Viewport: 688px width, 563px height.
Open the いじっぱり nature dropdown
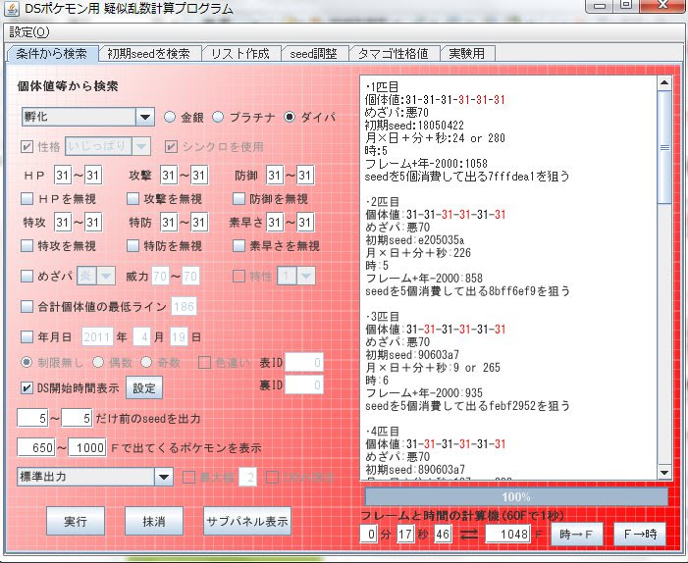pos(141,146)
